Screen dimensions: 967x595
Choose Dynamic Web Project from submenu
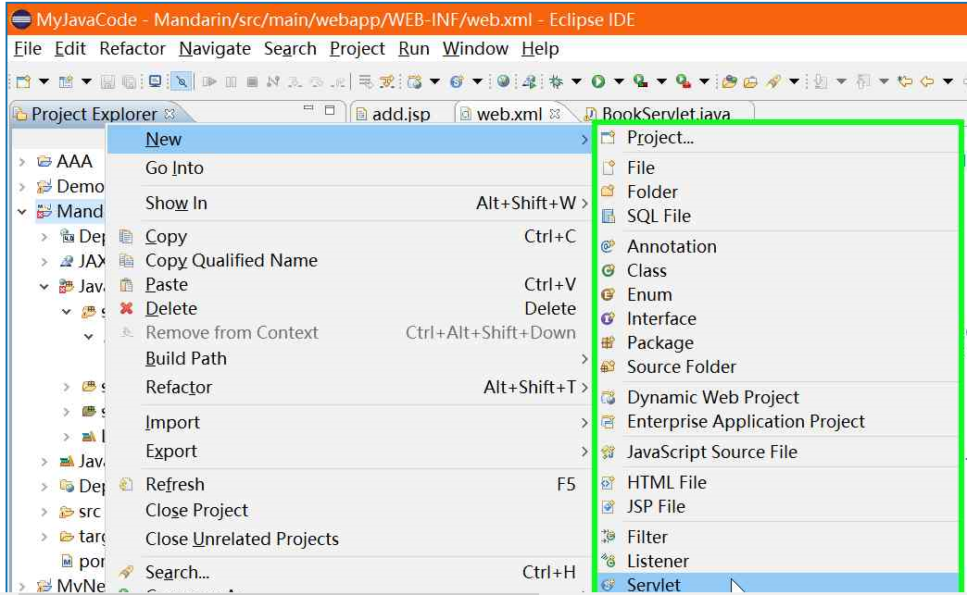pos(778,397)
